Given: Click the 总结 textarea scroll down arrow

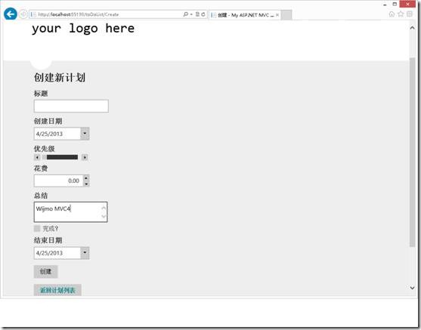Looking at the screenshot, I should 104,216.
